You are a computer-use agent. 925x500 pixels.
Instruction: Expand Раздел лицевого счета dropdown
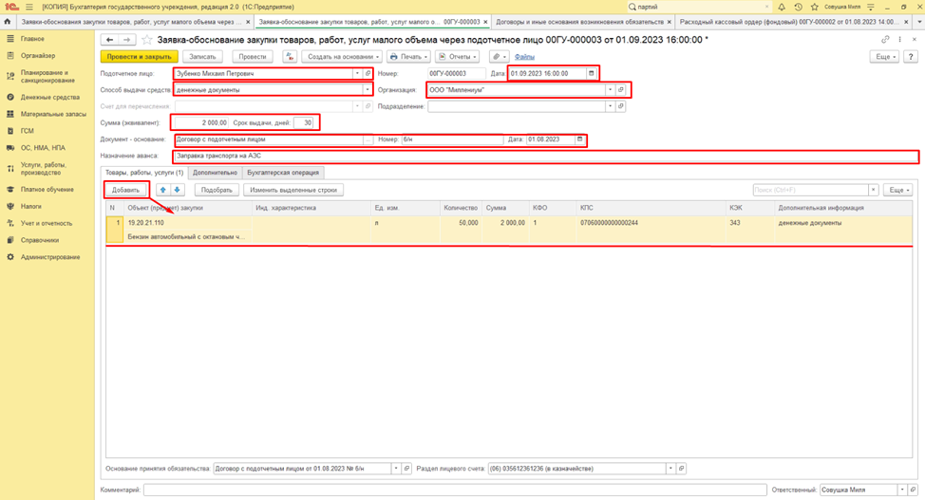tap(670, 468)
